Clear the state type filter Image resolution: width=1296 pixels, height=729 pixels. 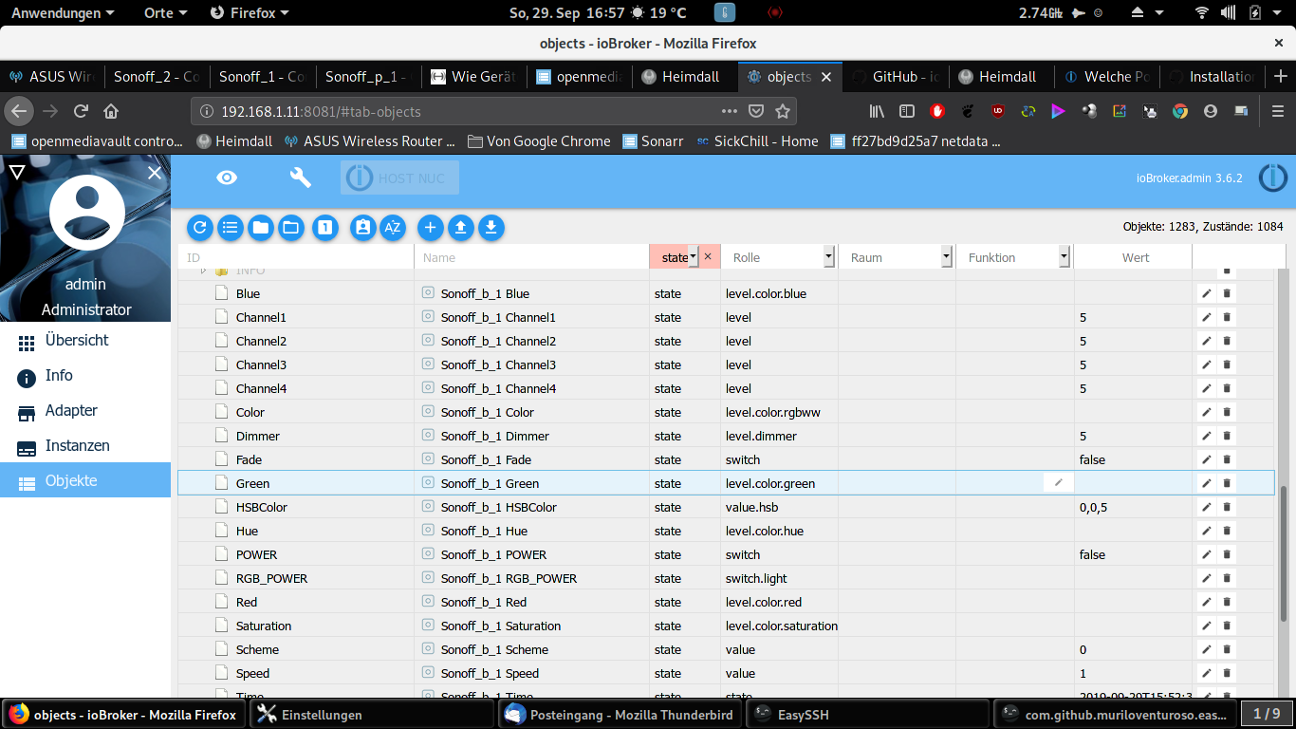coord(708,257)
